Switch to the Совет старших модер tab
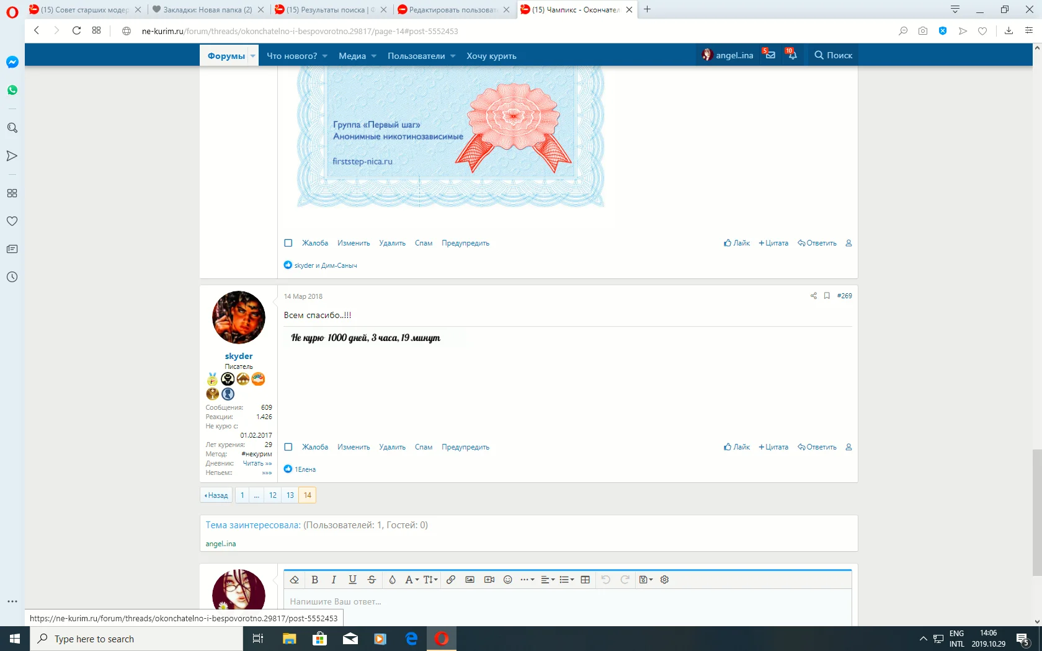Screen dimensions: 1042x651 [x=86, y=9]
